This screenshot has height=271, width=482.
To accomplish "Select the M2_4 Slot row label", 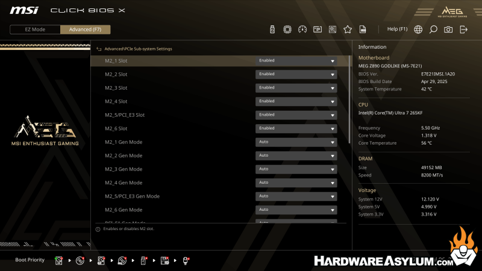I will tap(116, 101).
